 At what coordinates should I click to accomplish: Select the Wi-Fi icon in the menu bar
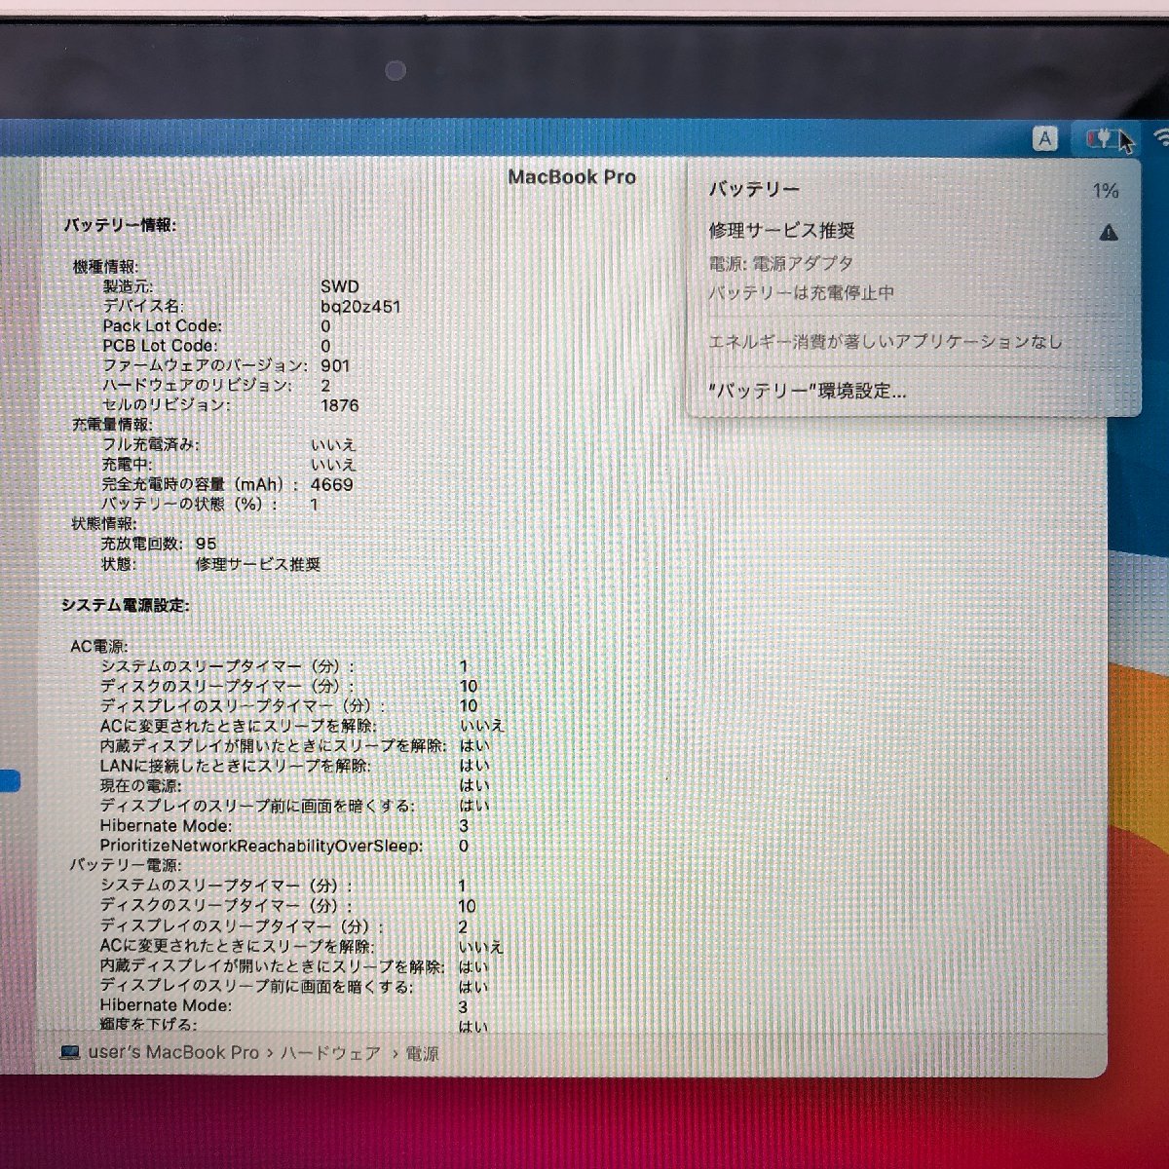[x=1161, y=136]
